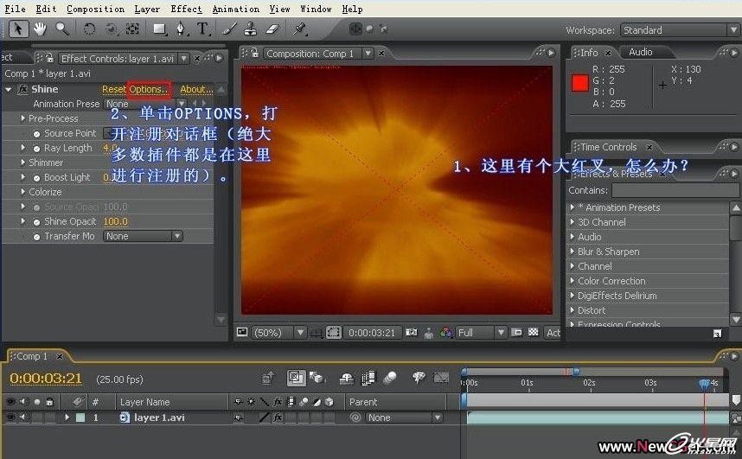The width and height of the screenshot is (742, 459).
Task: Toggle Transfer Mode stopwatch
Action: tap(36, 237)
